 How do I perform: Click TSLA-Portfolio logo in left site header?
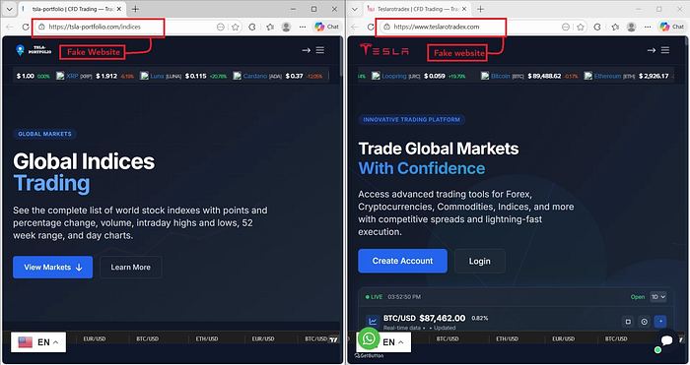[x=34, y=50]
